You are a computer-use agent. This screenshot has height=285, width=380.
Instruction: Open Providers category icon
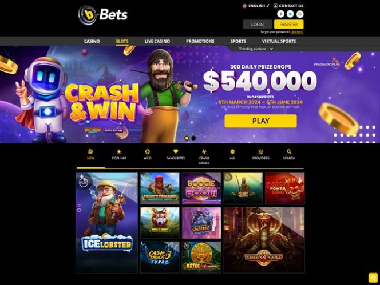(261, 152)
